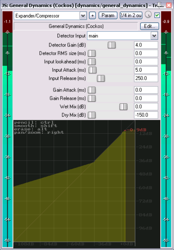Open the Detector Input main dropdown

pos(122,36)
